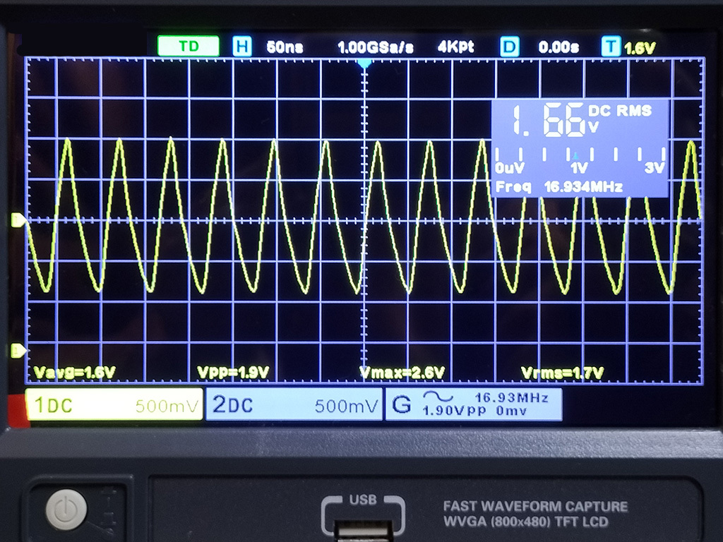Select the D delay icon
Viewport: 723px width, 542px height.
point(510,47)
